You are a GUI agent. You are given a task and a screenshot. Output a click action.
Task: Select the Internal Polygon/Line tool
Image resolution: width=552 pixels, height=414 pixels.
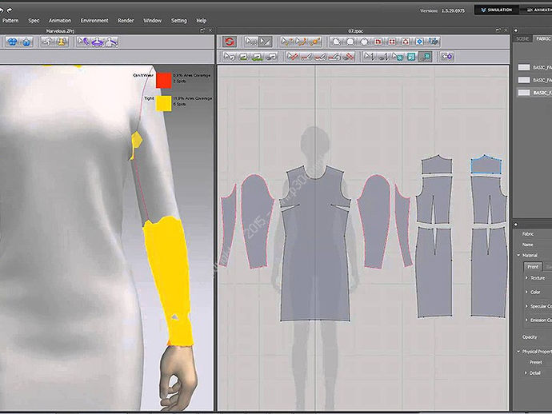(x=378, y=42)
